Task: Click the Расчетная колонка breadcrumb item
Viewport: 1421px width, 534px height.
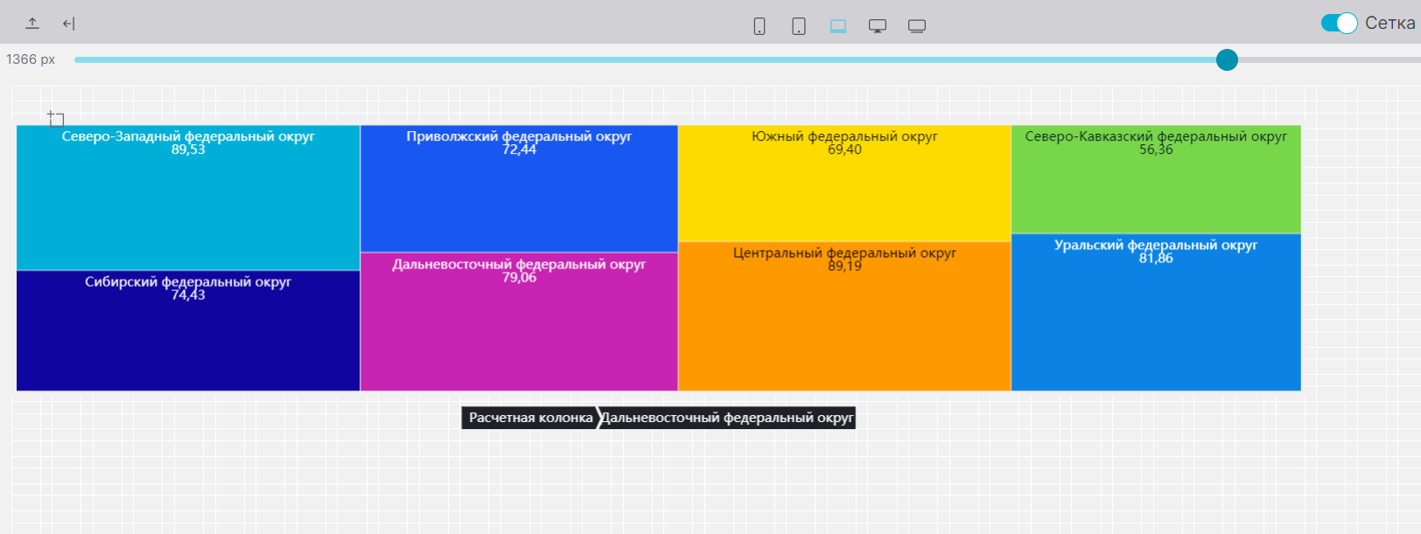Action: tap(530, 418)
